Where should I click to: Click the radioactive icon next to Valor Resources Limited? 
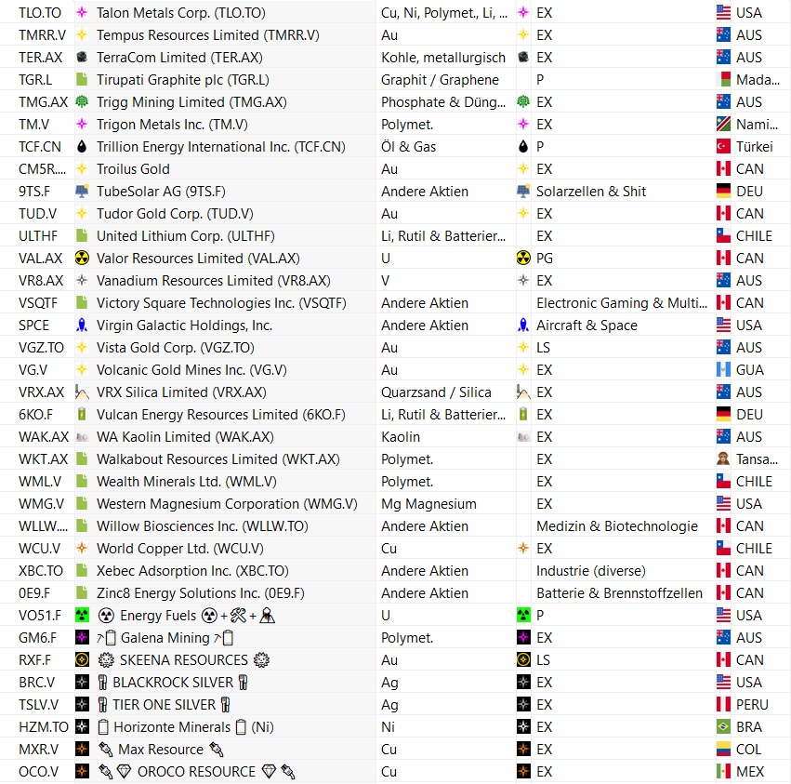(x=82, y=258)
